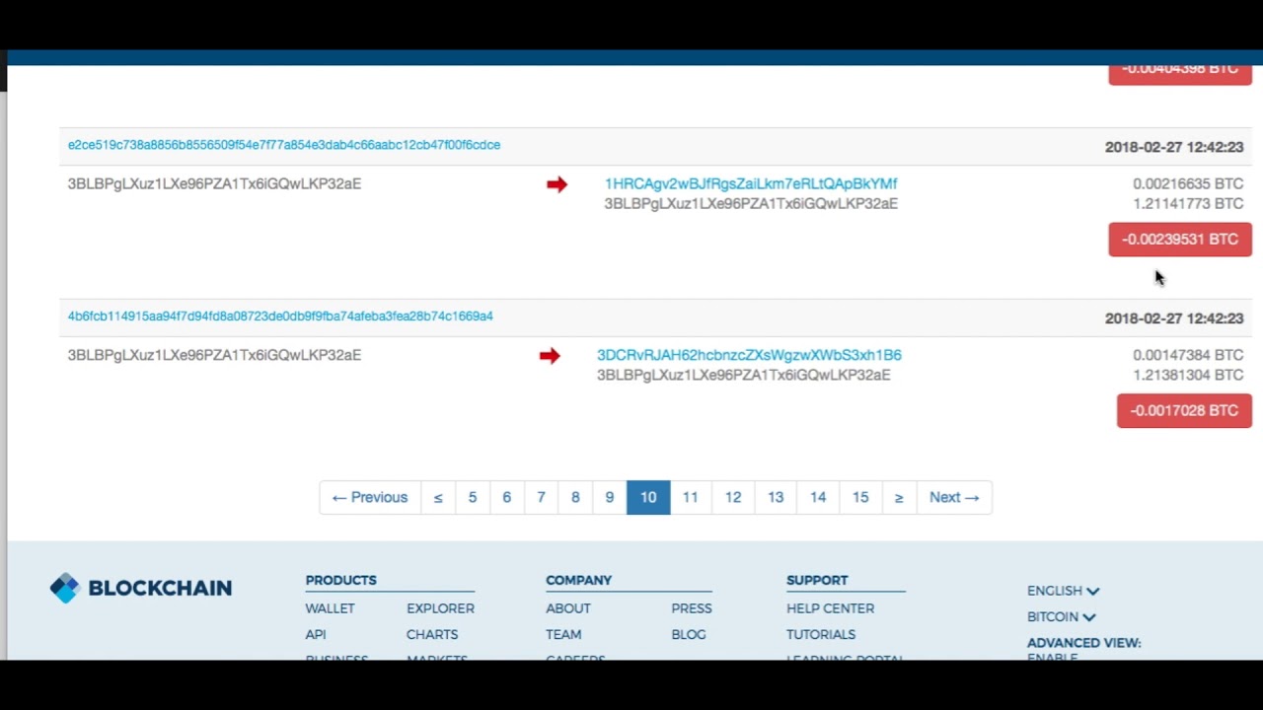
Task: Open the Tutorials footer link
Action: (x=821, y=635)
